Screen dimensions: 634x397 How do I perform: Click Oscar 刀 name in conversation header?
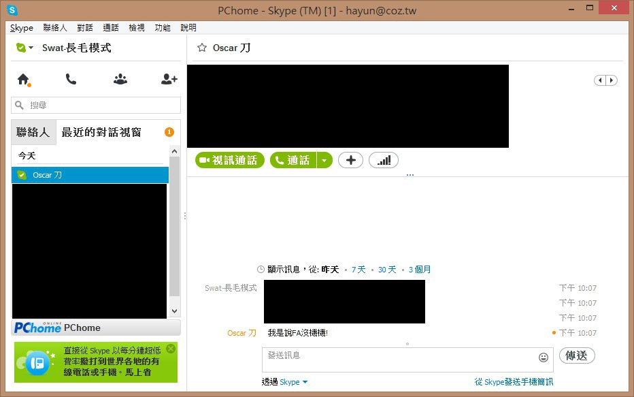(232, 48)
